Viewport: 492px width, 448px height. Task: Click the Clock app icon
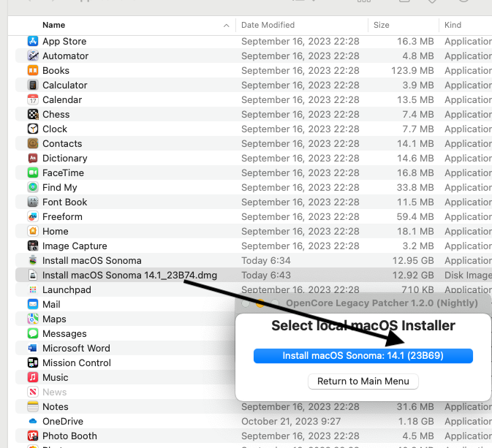[x=33, y=129]
